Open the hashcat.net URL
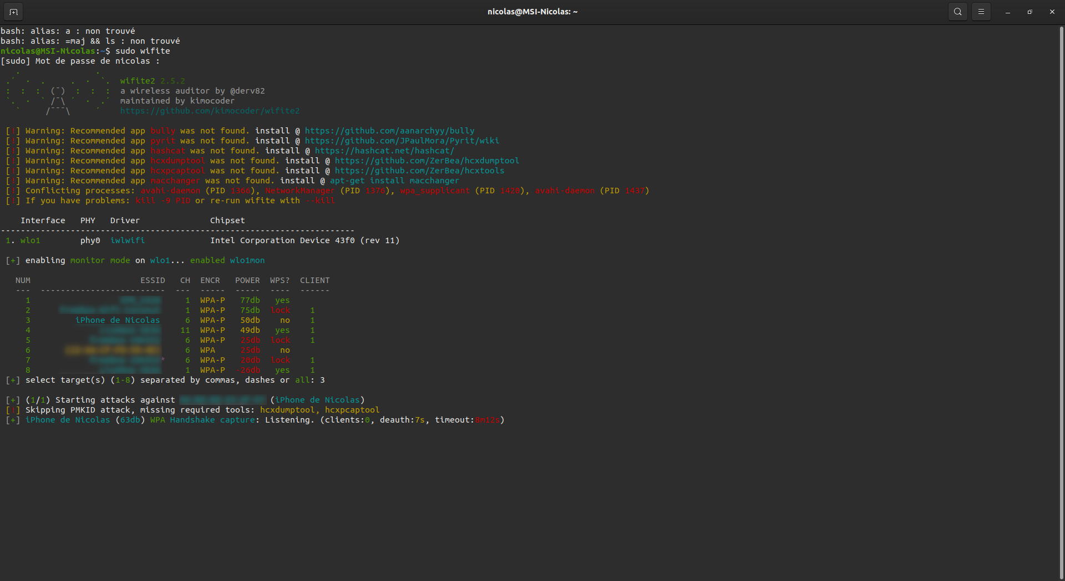Viewport: 1065px width, 581px height. tap(384, 151)
